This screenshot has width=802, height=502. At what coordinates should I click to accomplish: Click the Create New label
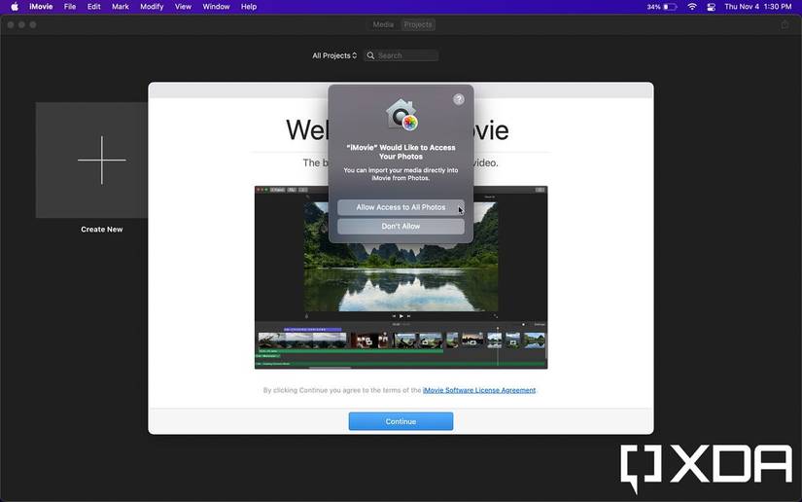[102, 230]
